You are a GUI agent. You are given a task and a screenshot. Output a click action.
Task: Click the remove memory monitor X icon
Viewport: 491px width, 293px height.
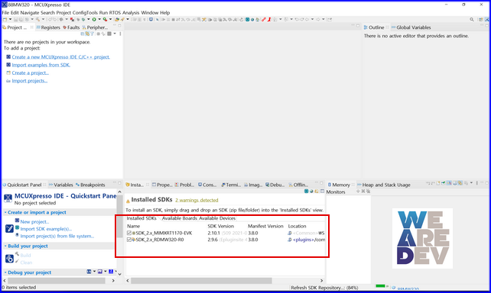point(363,192)
